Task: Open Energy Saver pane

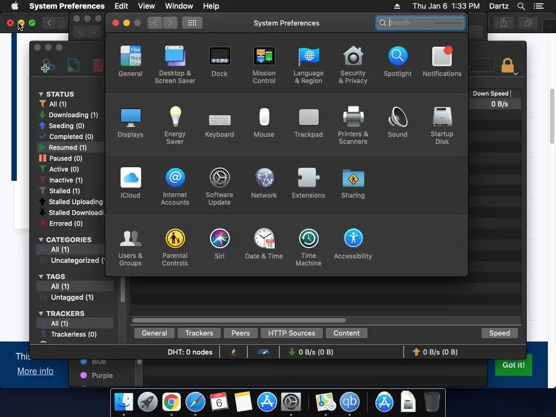Action: coord(175,125)
